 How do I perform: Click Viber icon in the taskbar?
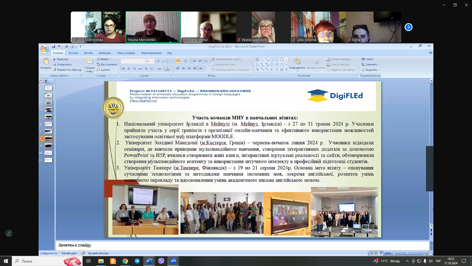(161, 261)
